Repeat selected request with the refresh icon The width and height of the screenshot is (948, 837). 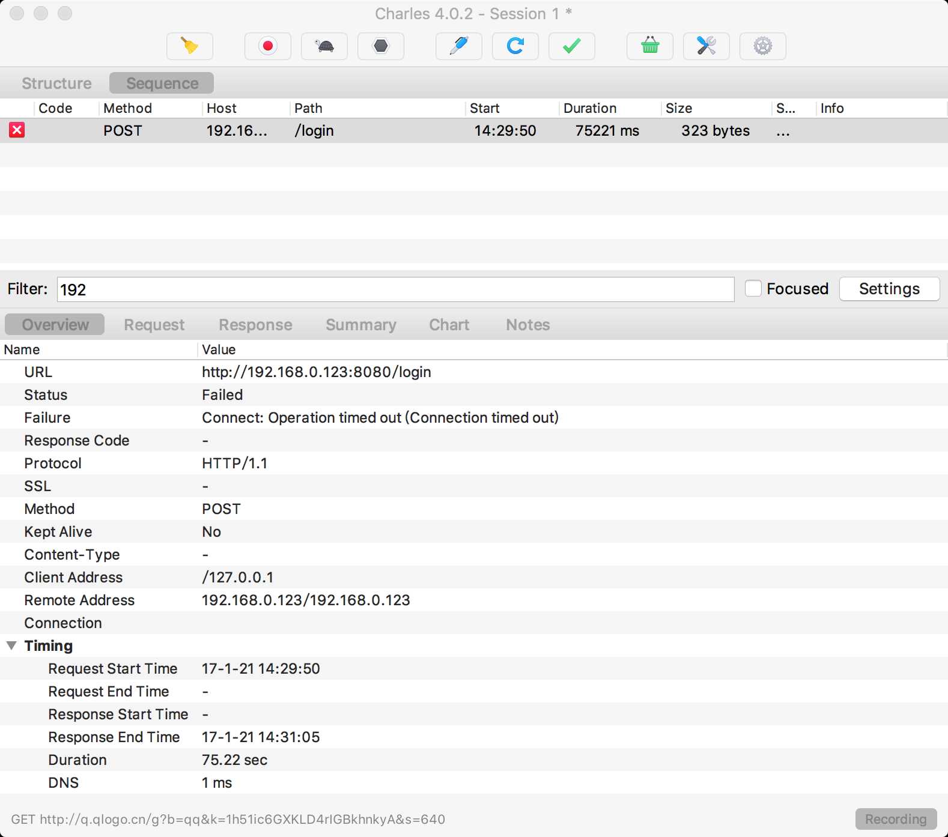[515, 46]
